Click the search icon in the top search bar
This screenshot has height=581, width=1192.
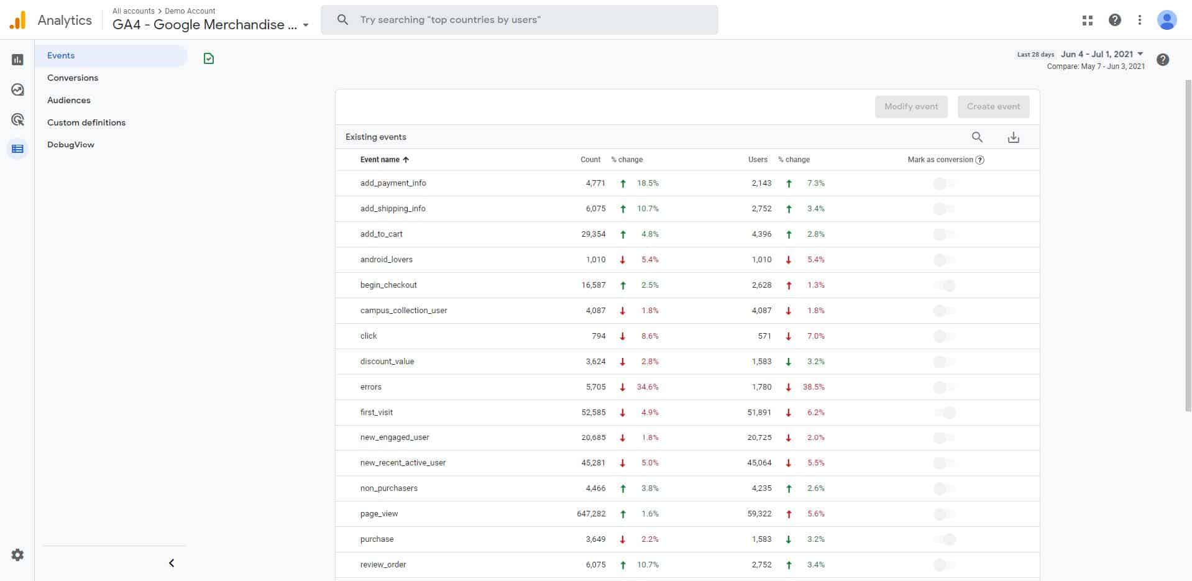(342, 20)
